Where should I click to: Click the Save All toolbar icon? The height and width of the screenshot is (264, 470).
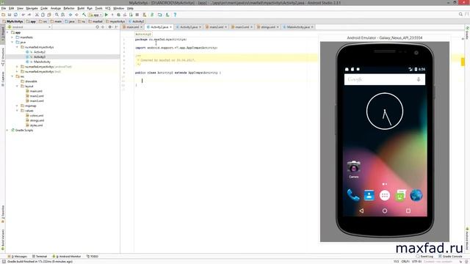pos(10,15)
